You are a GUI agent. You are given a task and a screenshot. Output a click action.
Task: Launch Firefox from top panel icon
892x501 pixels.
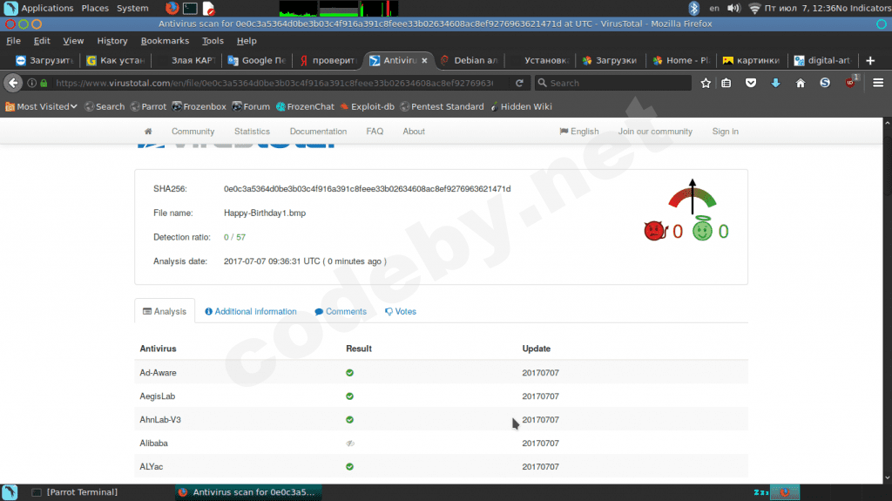tap(172, 8)
